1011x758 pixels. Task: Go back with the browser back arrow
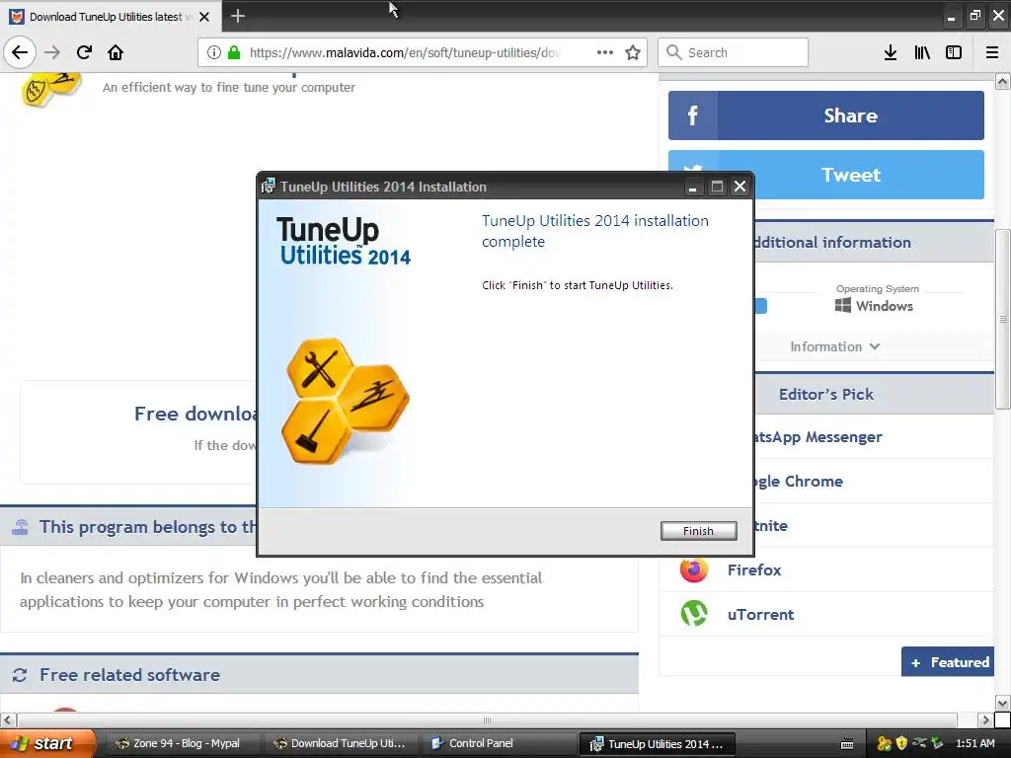(20, 52)
